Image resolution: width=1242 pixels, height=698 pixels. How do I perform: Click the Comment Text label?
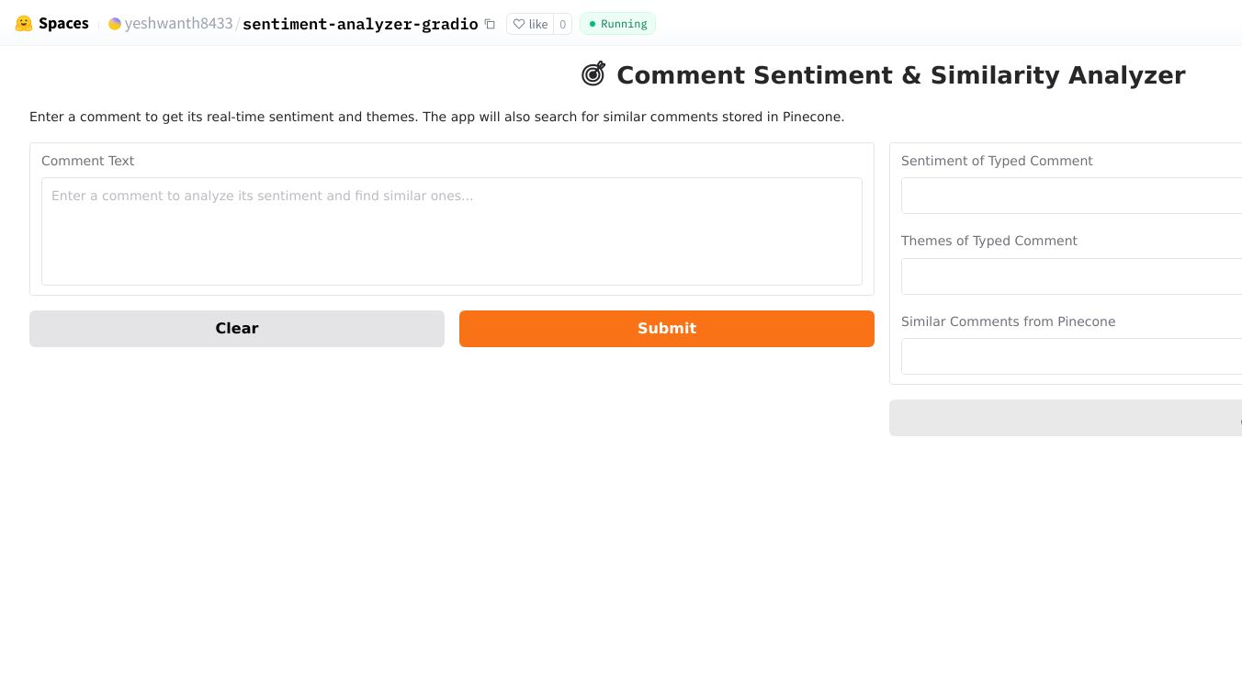pos(87,161)
